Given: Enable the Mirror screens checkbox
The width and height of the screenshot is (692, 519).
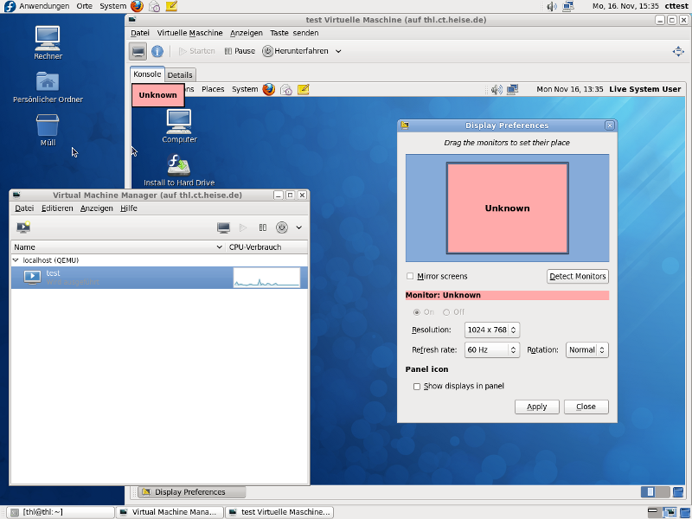Looking at the screenshot, I should (x=410, y=277).
